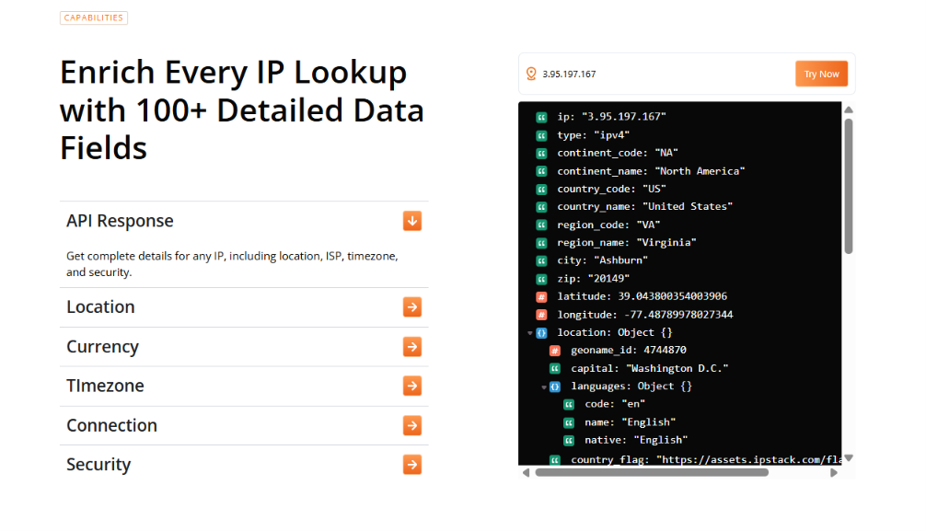Click the API Response description paragraph
Viewport: 926px width, 531px height.
(232, 264)
